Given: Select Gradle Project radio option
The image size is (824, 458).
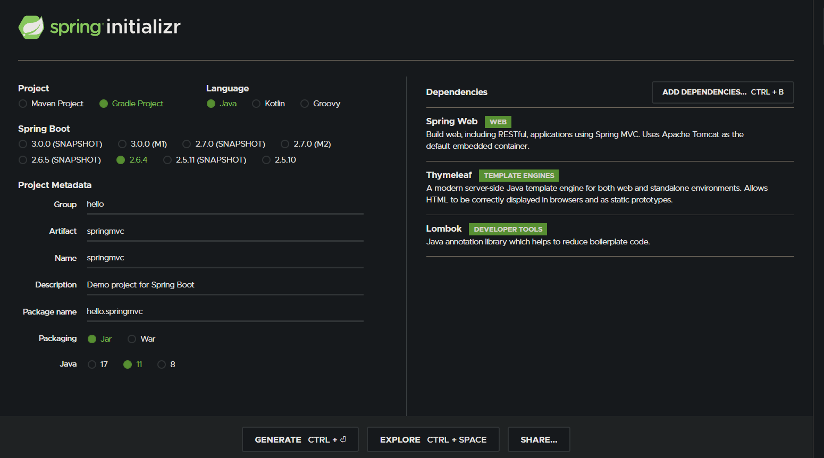Looking at the screenshot, I should (x=131, y=104).
